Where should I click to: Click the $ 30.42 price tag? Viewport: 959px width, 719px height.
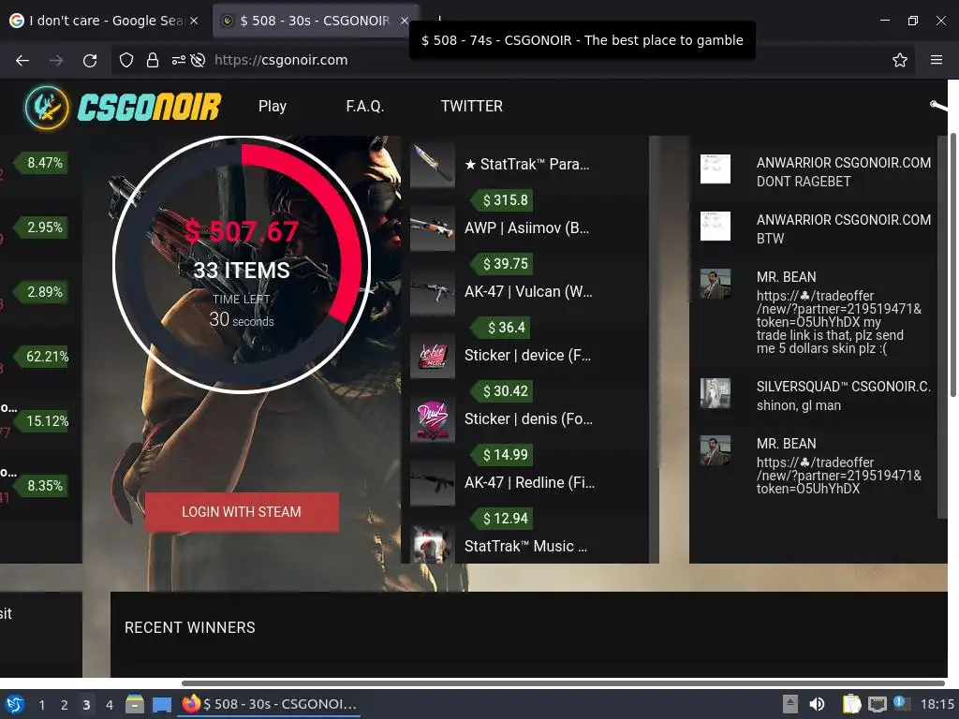503,390
